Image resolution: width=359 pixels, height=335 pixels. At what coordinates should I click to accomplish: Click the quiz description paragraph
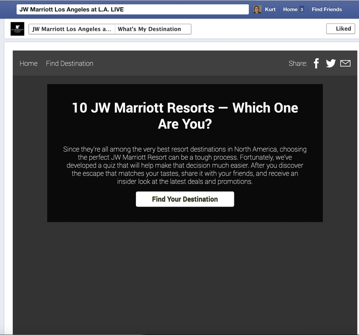click(185, 165)
